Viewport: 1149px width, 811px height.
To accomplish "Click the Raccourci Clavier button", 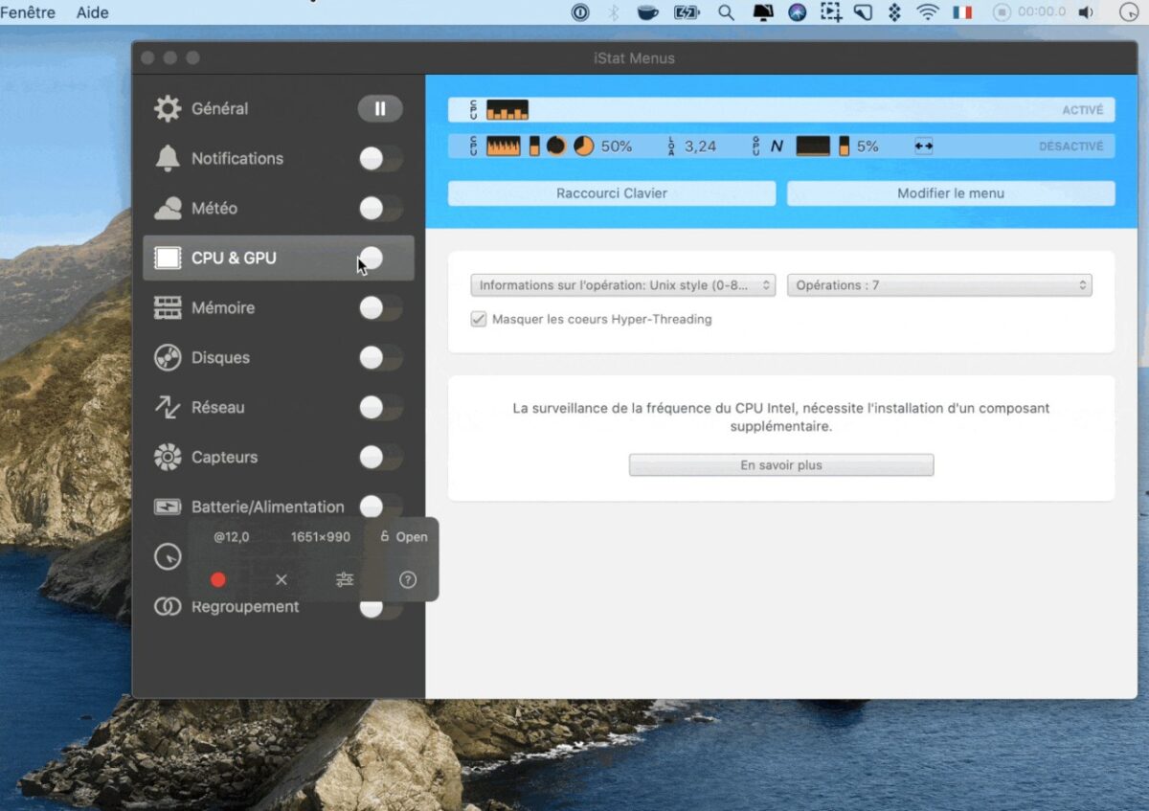I will pyautogui.click(x=612, y=193).
